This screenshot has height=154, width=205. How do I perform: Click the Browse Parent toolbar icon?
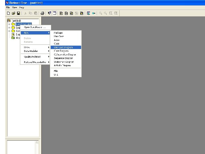89,13
